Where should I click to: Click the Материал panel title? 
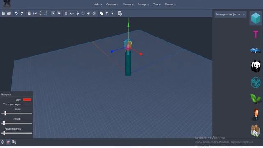[x=6, y=95]
